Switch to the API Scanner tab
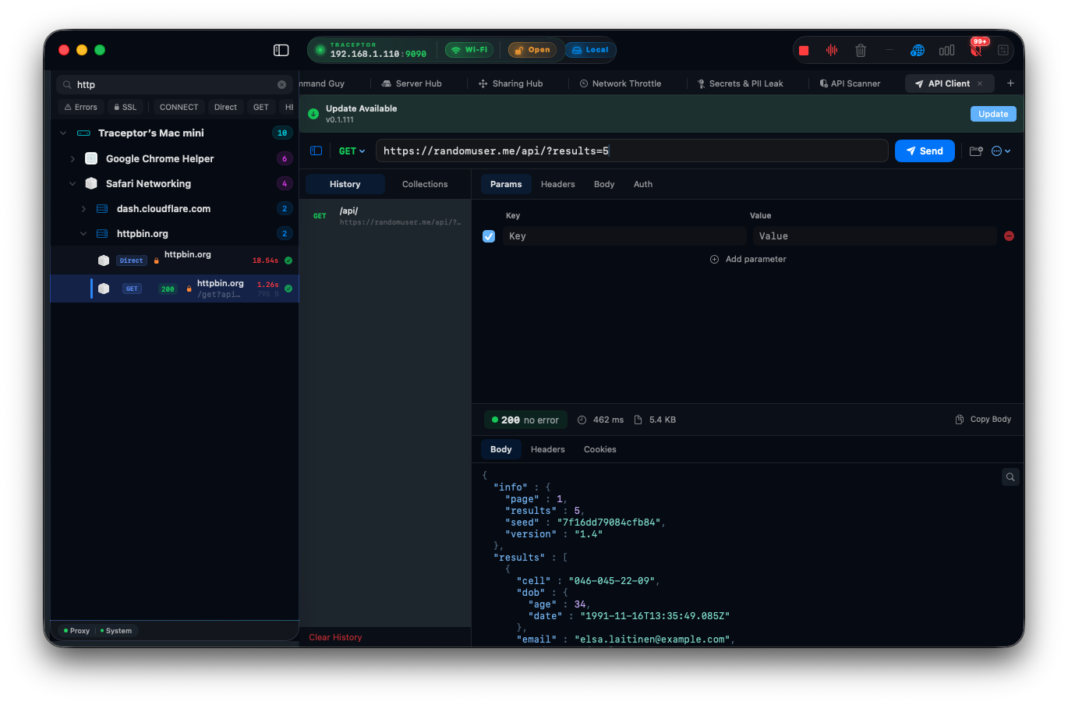This screenshot has height=705, width=1068. coord(850,83)
